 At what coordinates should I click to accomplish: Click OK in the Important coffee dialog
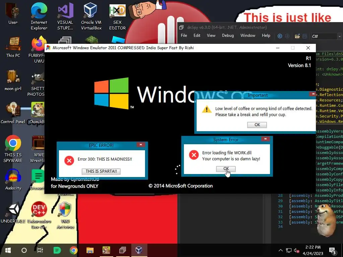tap(257, 125)
